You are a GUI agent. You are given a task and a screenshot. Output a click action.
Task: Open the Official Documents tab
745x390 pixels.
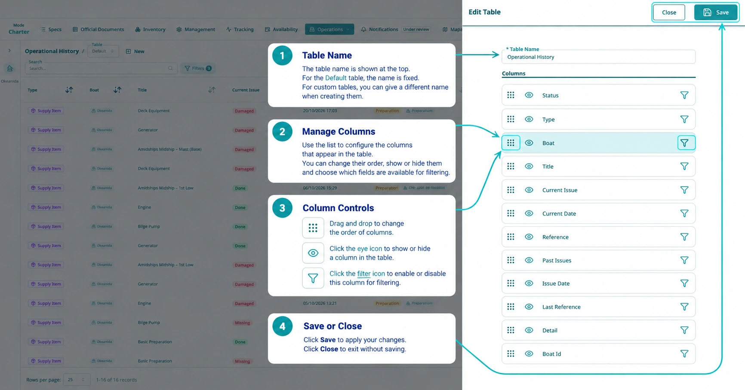tap(98, 29)
